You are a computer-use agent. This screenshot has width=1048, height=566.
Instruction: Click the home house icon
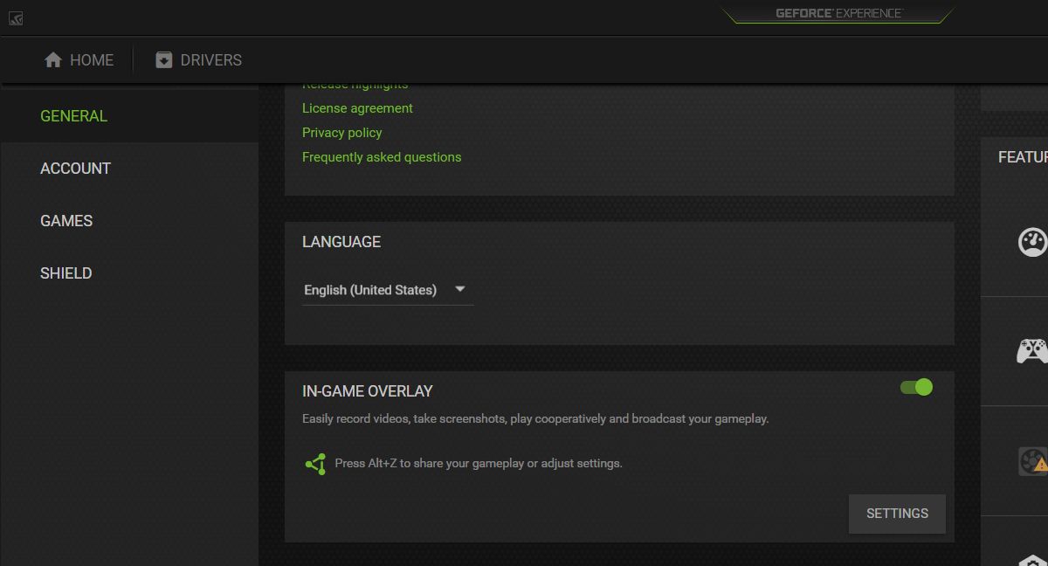(x=53, y=60)
